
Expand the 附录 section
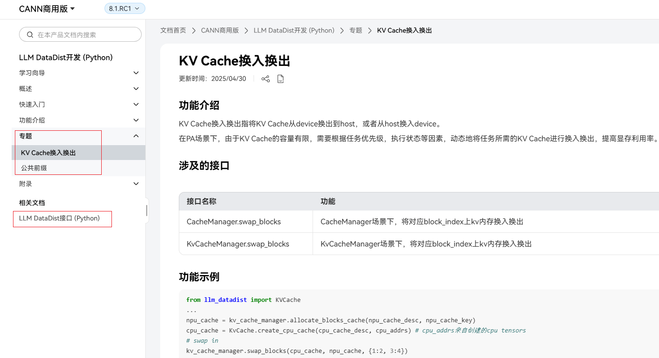pyautogui.click(x=136, y=184)
